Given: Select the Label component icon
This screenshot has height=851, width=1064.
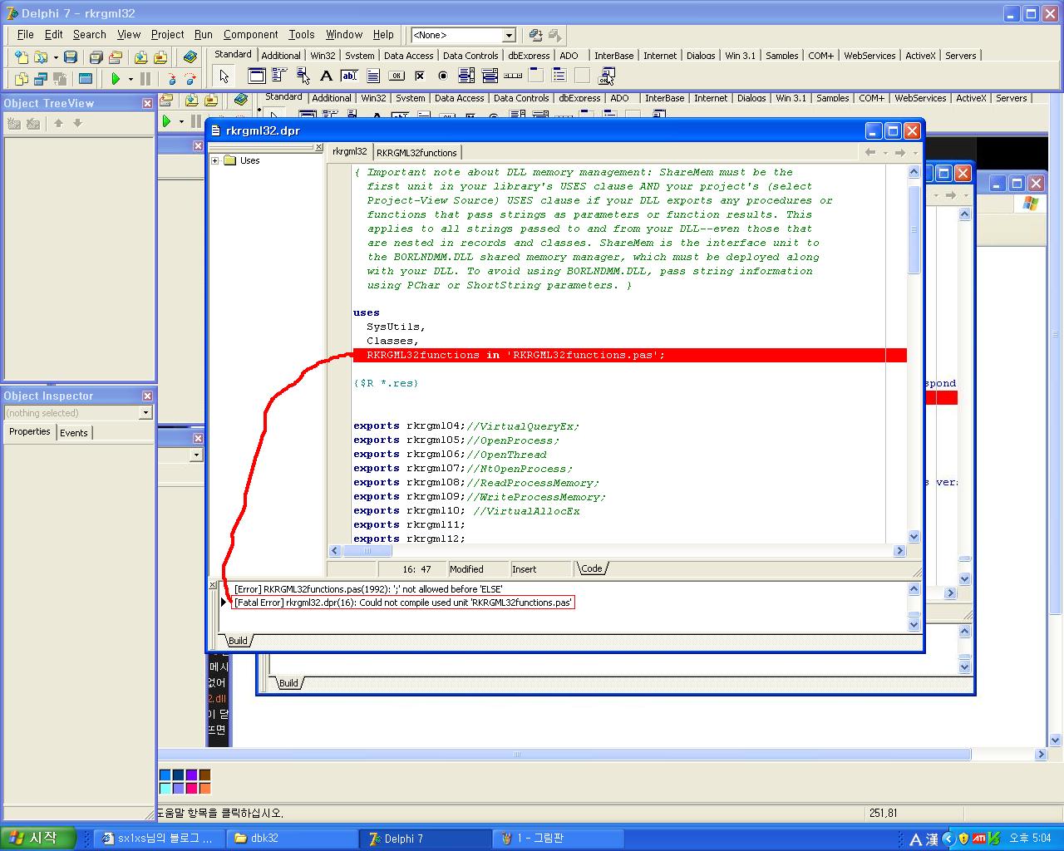Looking at the screenshot, I should [x=327, y=76].
